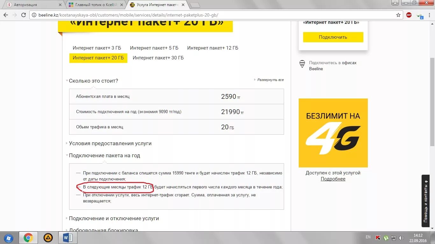The image size is (435, 244).
Task: Click the 21990 тг yearly cost value
Action: coord(232,112)
